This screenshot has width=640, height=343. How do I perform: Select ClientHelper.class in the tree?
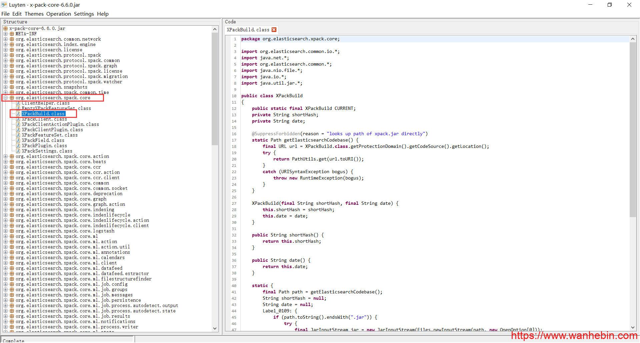point(46,103)
